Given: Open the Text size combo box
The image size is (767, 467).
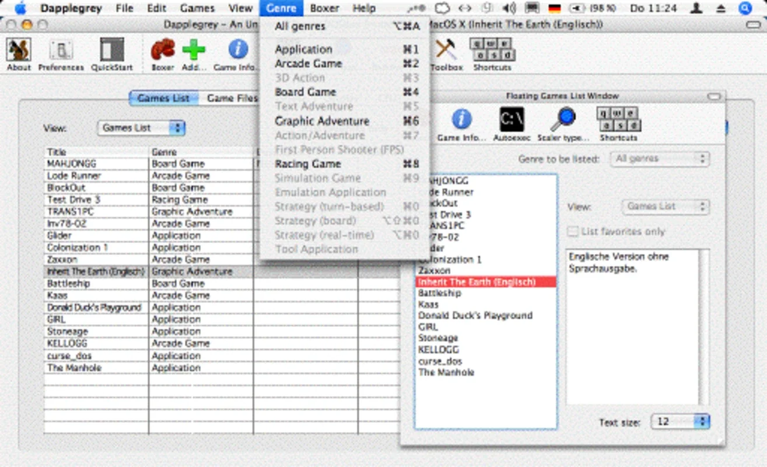Looking at the screenshot, I should (680, 421).
